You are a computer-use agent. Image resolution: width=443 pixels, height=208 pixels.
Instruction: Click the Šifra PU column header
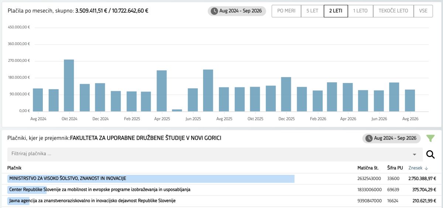point(395,168)
